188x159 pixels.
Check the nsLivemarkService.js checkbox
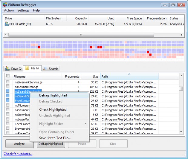click(8, 81)
